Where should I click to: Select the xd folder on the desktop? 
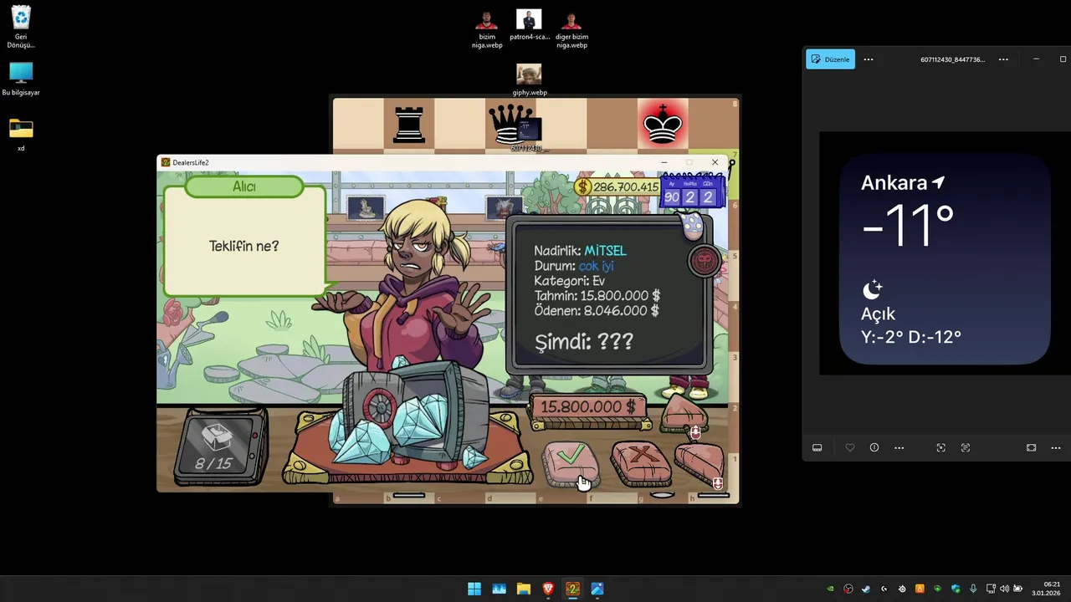(21, 135)
